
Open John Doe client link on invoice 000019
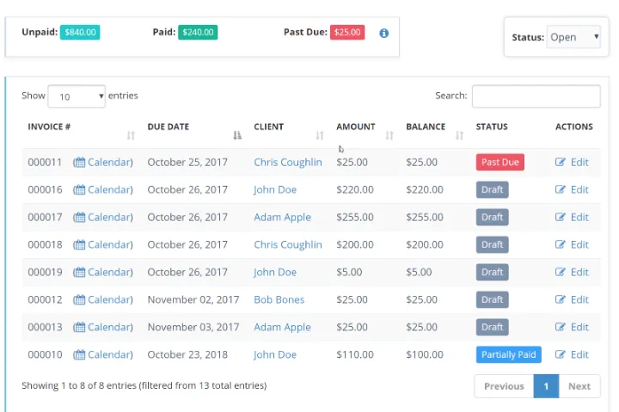tap(275, 272)
